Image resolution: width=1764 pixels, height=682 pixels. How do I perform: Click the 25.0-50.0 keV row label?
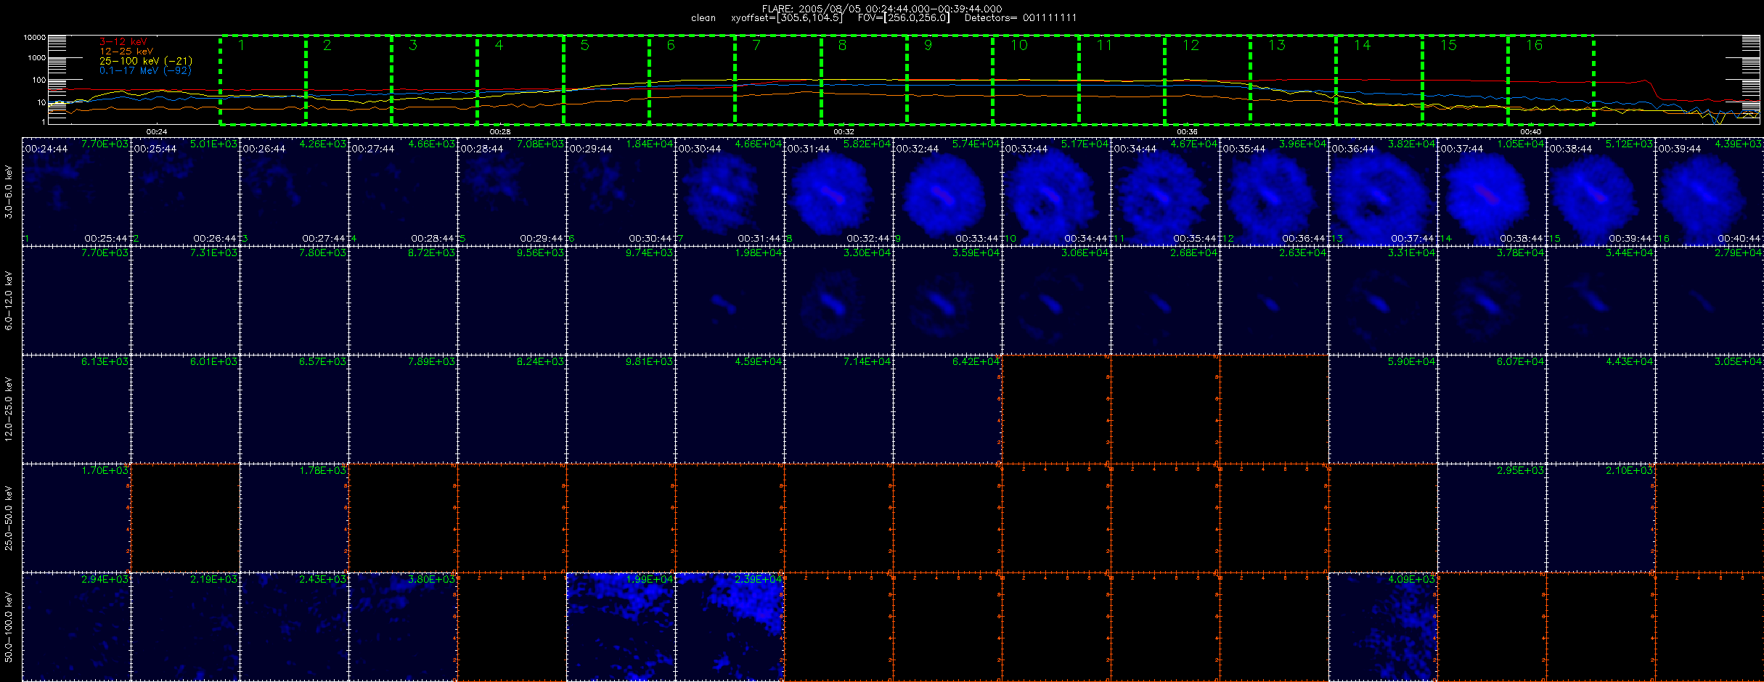point(9,518)
